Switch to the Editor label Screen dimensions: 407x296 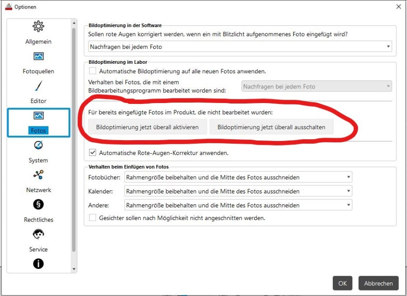click(38, 101)
